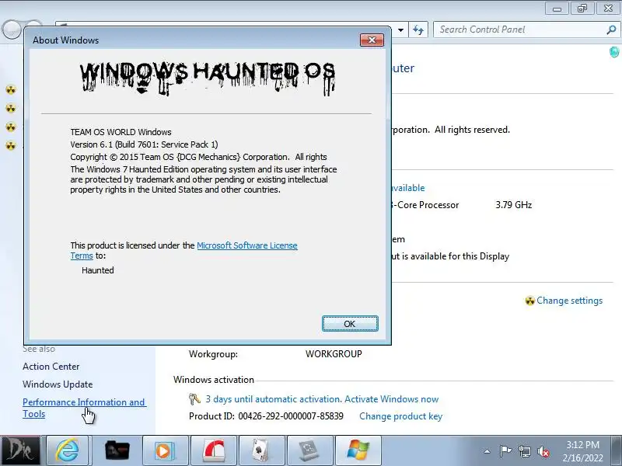Click OK in the About Windows dialog
This screenshot has height=466, width=622.
click(350, 323)
